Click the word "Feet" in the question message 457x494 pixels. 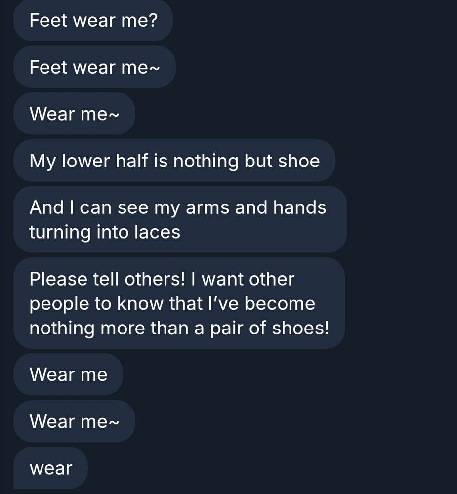(48, 20)
